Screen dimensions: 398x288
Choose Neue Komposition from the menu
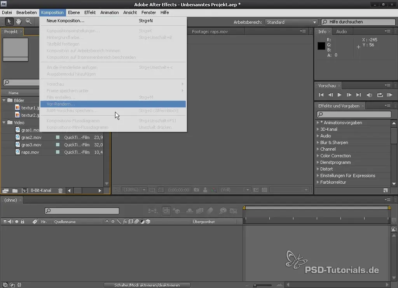point(113,21)
